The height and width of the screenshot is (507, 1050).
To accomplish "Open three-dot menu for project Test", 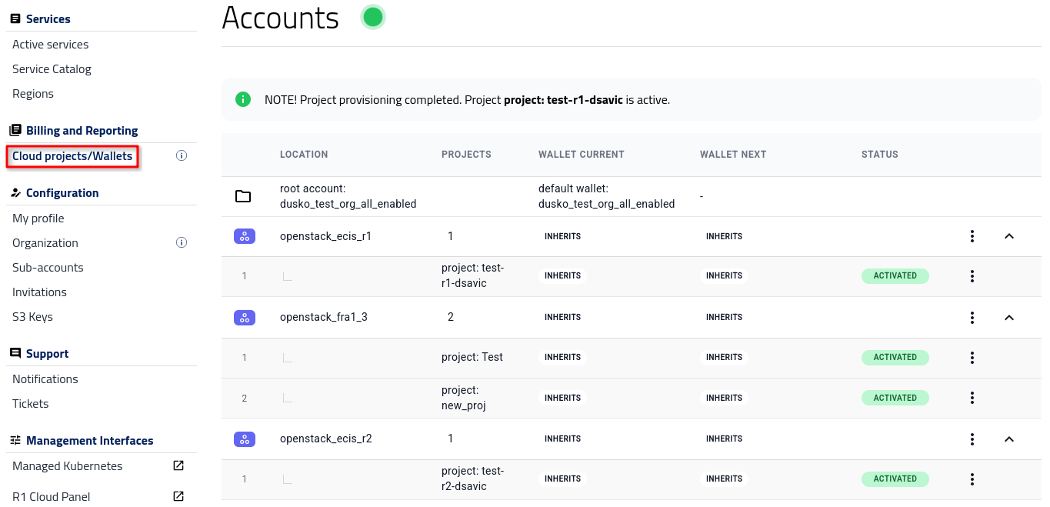I will point(972,357).
